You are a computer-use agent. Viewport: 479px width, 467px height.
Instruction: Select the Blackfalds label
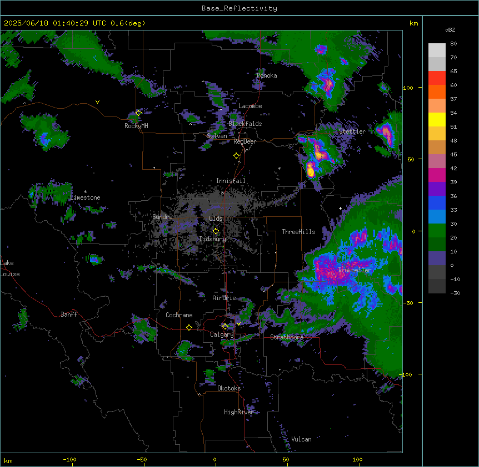[x=245, y=124]
